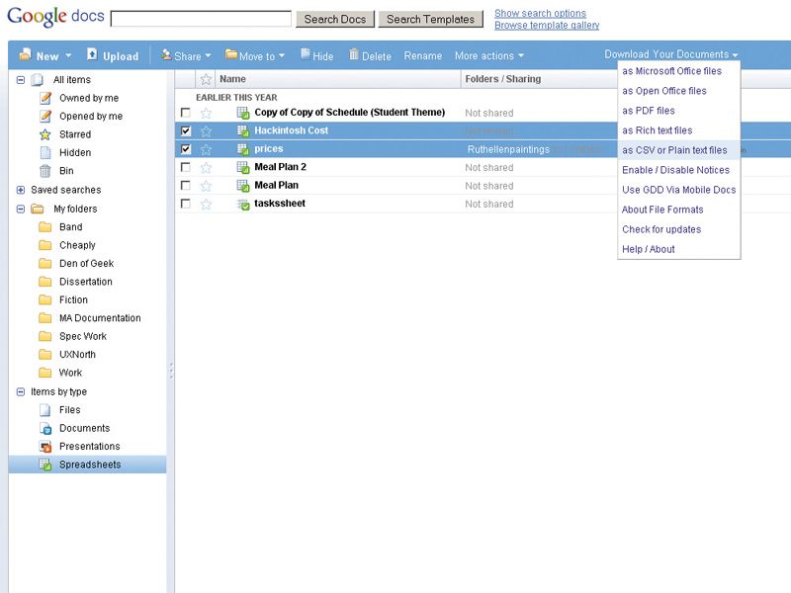This screenshot has height=593, width=791.
Task: Click the Share person icon
Action: click(166, 54)
